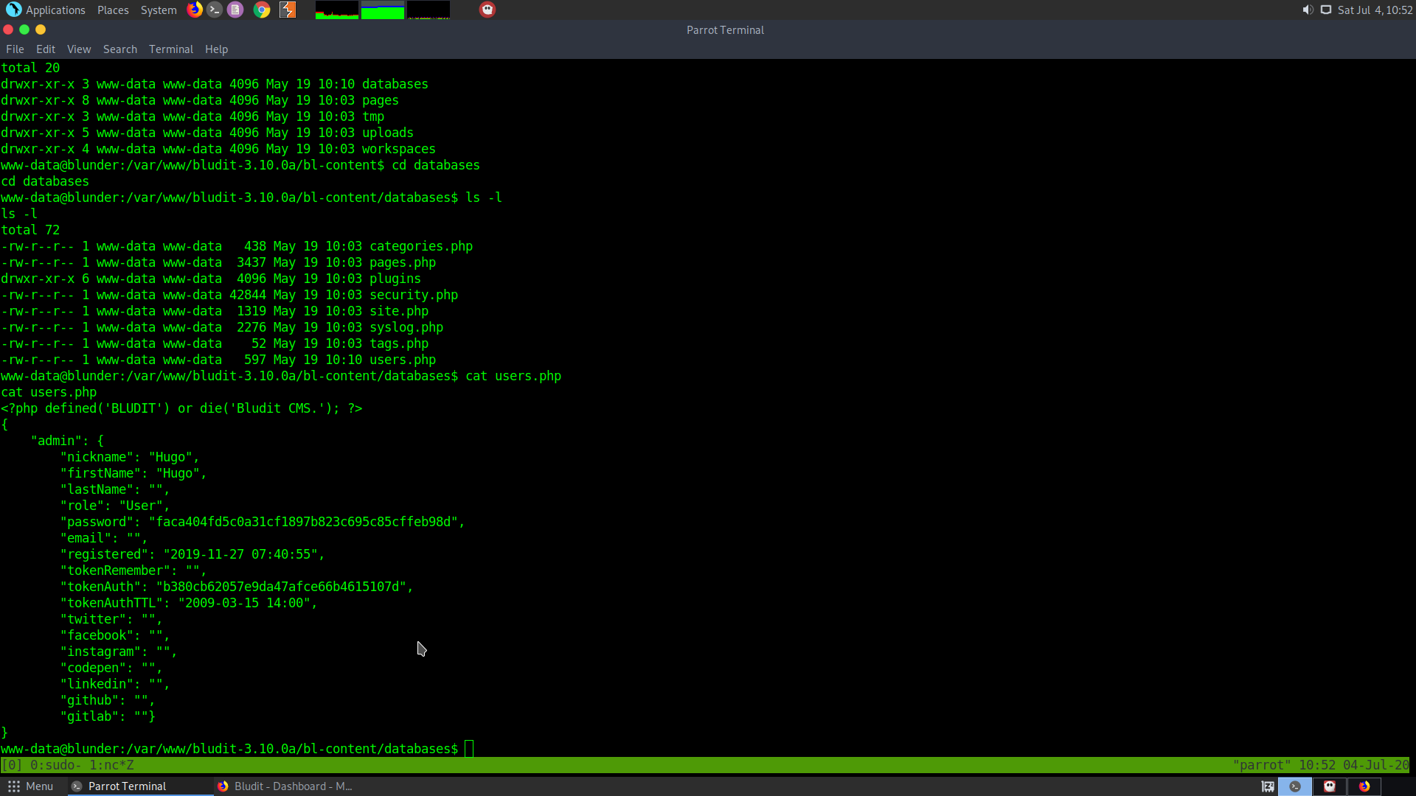The width and height of the screenshot is (1416, 796).
Task: Launch Firefox from the top panel
Action: point(195,10)
